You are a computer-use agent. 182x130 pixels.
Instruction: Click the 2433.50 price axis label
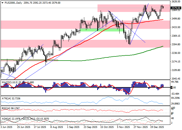pos(176,27)
